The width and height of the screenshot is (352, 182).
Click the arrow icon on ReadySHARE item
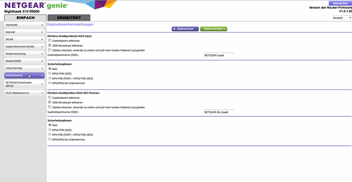(x=42, y=61)
